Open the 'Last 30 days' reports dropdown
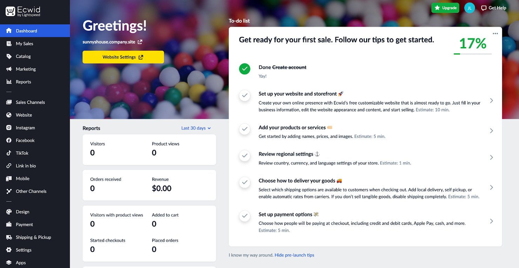 click(x=196, y=128)
